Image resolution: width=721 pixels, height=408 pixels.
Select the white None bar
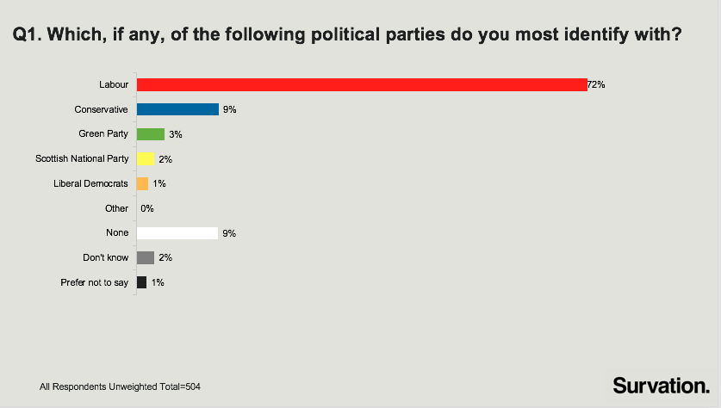click(177, 233)
